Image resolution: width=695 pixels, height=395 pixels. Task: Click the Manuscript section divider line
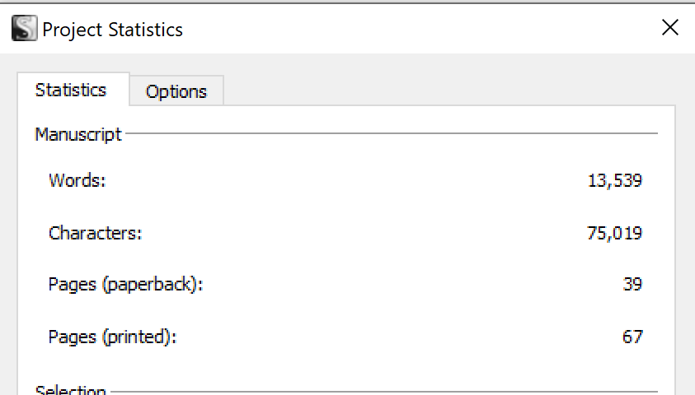[392, 133]
